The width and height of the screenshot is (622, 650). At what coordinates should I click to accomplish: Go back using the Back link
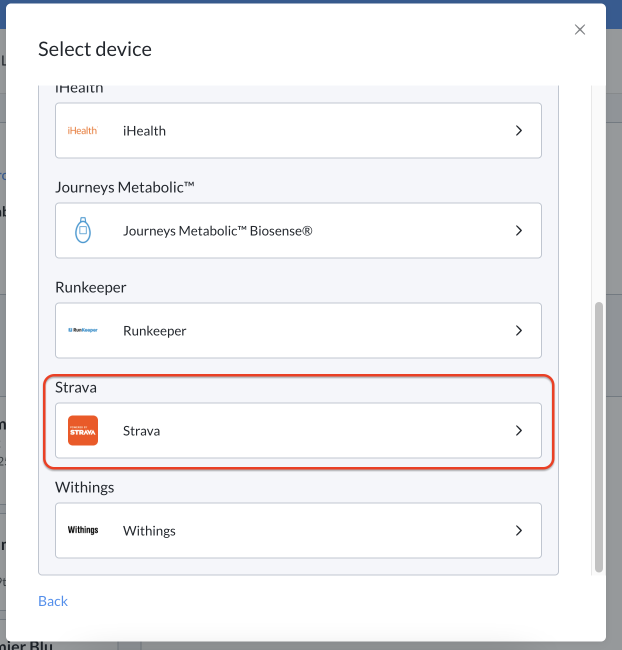pos(53,601)
